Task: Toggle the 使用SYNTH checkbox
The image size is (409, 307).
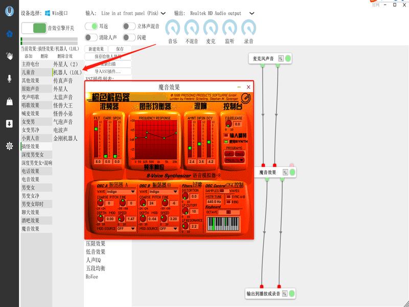Action: pos(226,142)
